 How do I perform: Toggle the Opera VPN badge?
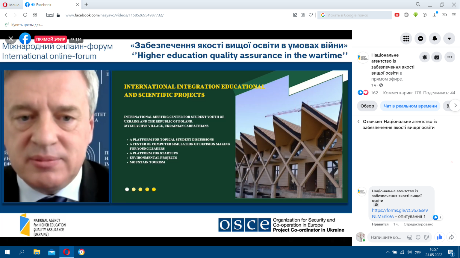(50, 15)
